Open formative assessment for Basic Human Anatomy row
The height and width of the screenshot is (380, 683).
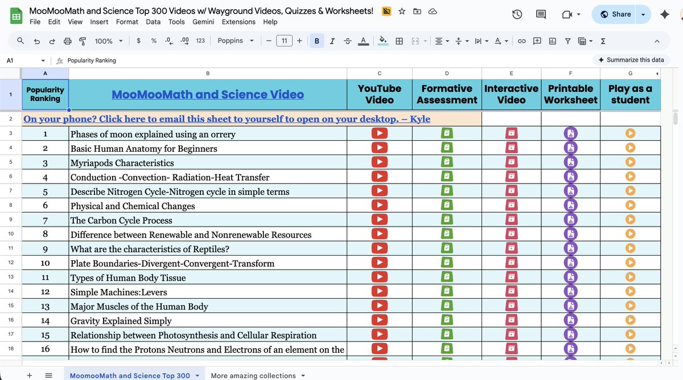coord(447,148)
